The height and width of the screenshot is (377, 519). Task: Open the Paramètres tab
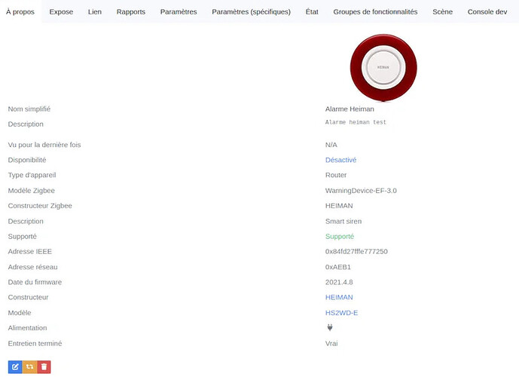(x=179, y=11)
